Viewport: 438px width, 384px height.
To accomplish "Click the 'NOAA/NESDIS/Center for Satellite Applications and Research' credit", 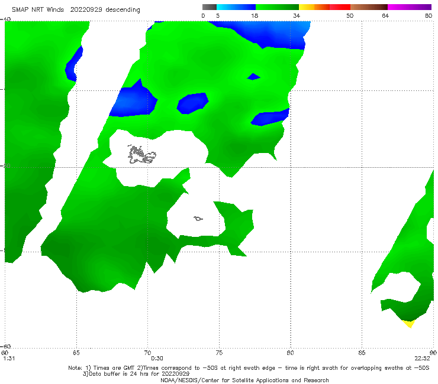I will tap(244, 380).
